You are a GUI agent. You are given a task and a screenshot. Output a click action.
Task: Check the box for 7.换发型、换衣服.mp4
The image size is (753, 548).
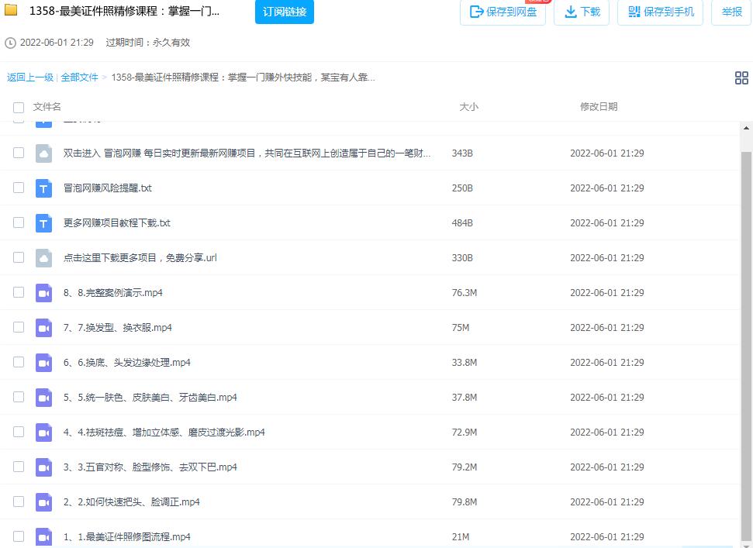coord(19,327)
